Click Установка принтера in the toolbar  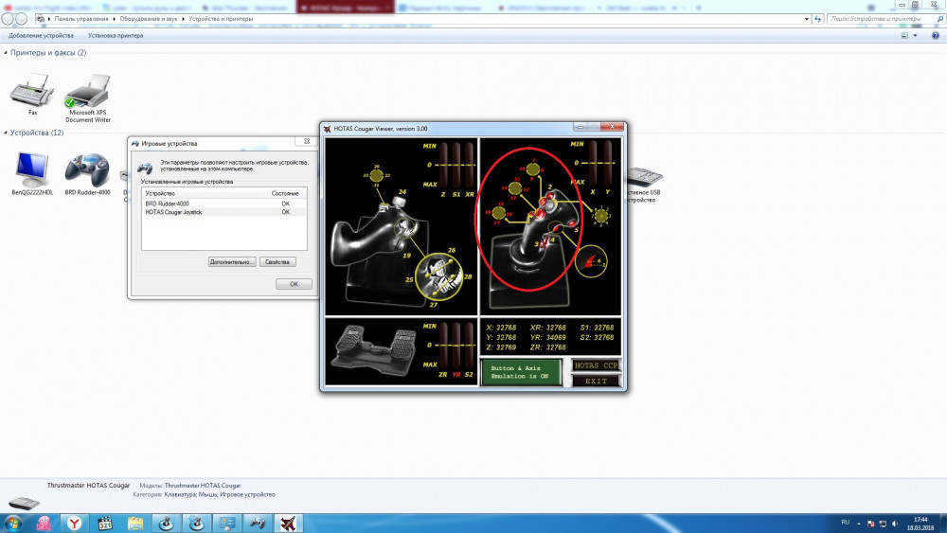[x=116, y=36]
